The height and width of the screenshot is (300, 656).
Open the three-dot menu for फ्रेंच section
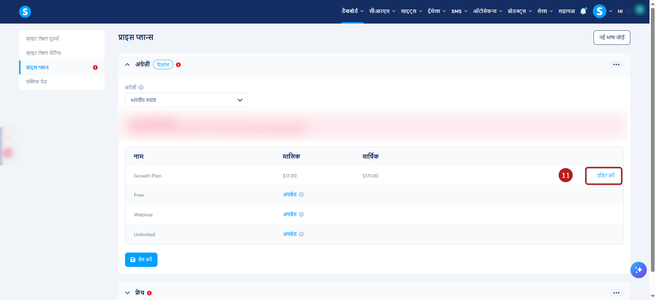pos(616,293)
